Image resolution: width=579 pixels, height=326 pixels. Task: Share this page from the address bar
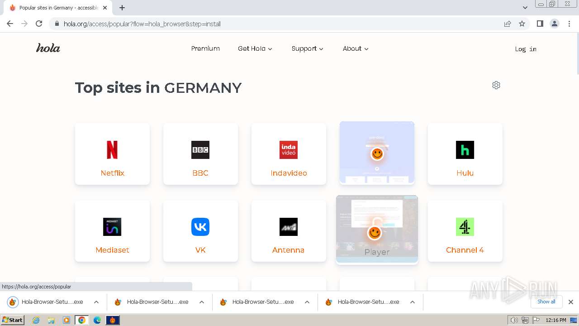pyautogui.click(x=508, y=24)
